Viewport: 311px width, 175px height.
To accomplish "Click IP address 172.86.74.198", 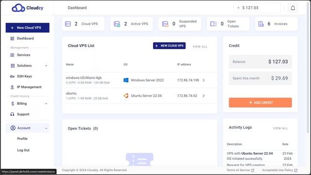I will tap(188, 80).
